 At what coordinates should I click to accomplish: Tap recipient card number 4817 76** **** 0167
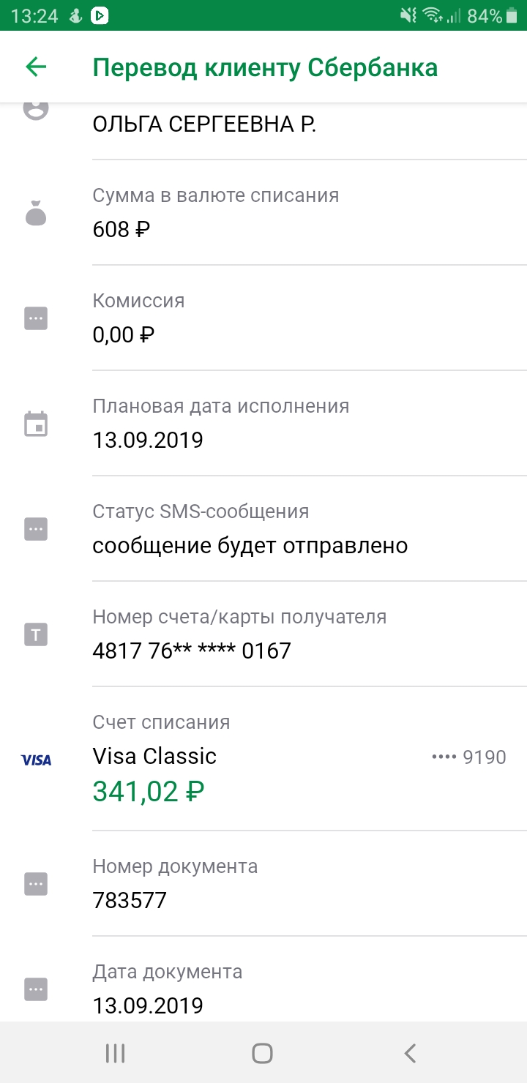click(192, 651)
